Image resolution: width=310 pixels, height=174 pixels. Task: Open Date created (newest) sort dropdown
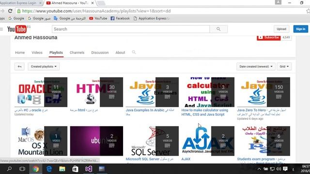point(256,67)
